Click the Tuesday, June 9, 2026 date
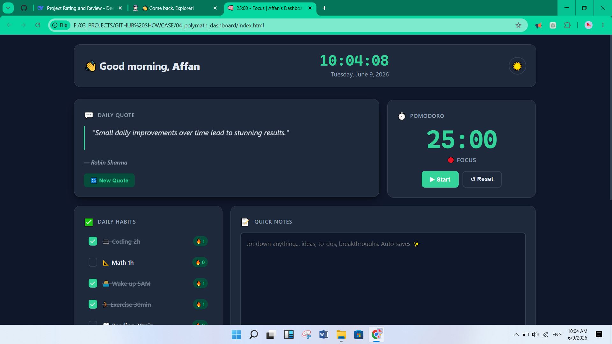612x344 pixels. 360,75
